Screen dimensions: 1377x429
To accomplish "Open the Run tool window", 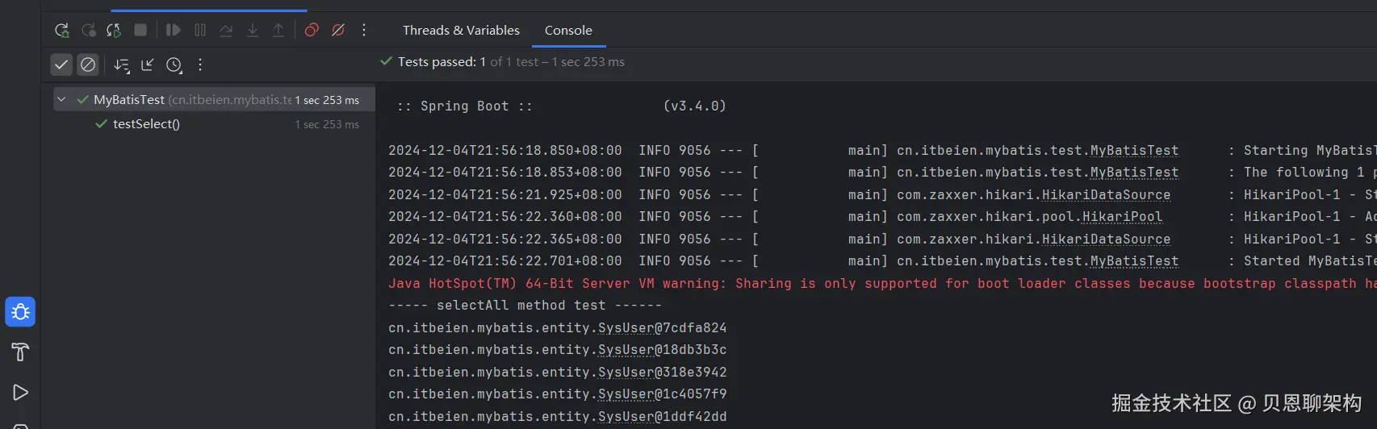I will click(x=20, y=392).
